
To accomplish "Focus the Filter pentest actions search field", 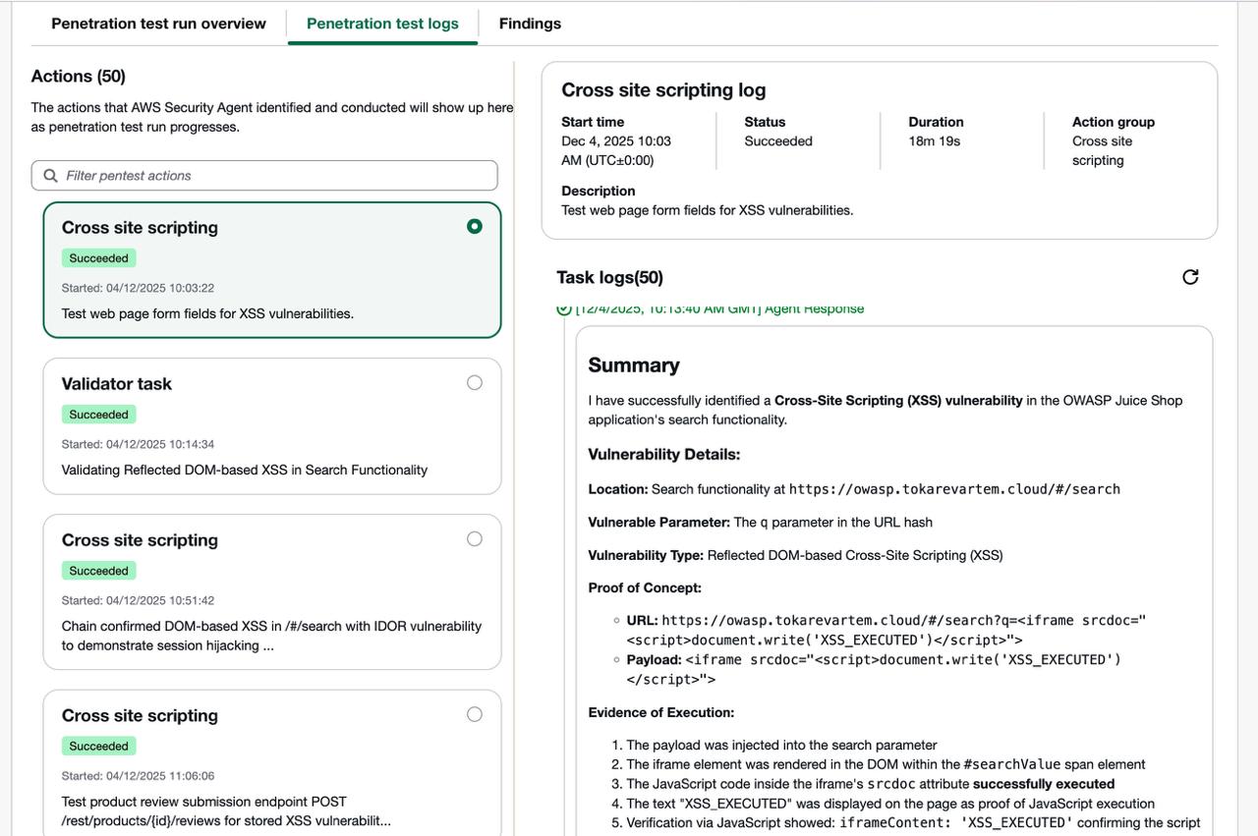I will [x=275, y=176].
